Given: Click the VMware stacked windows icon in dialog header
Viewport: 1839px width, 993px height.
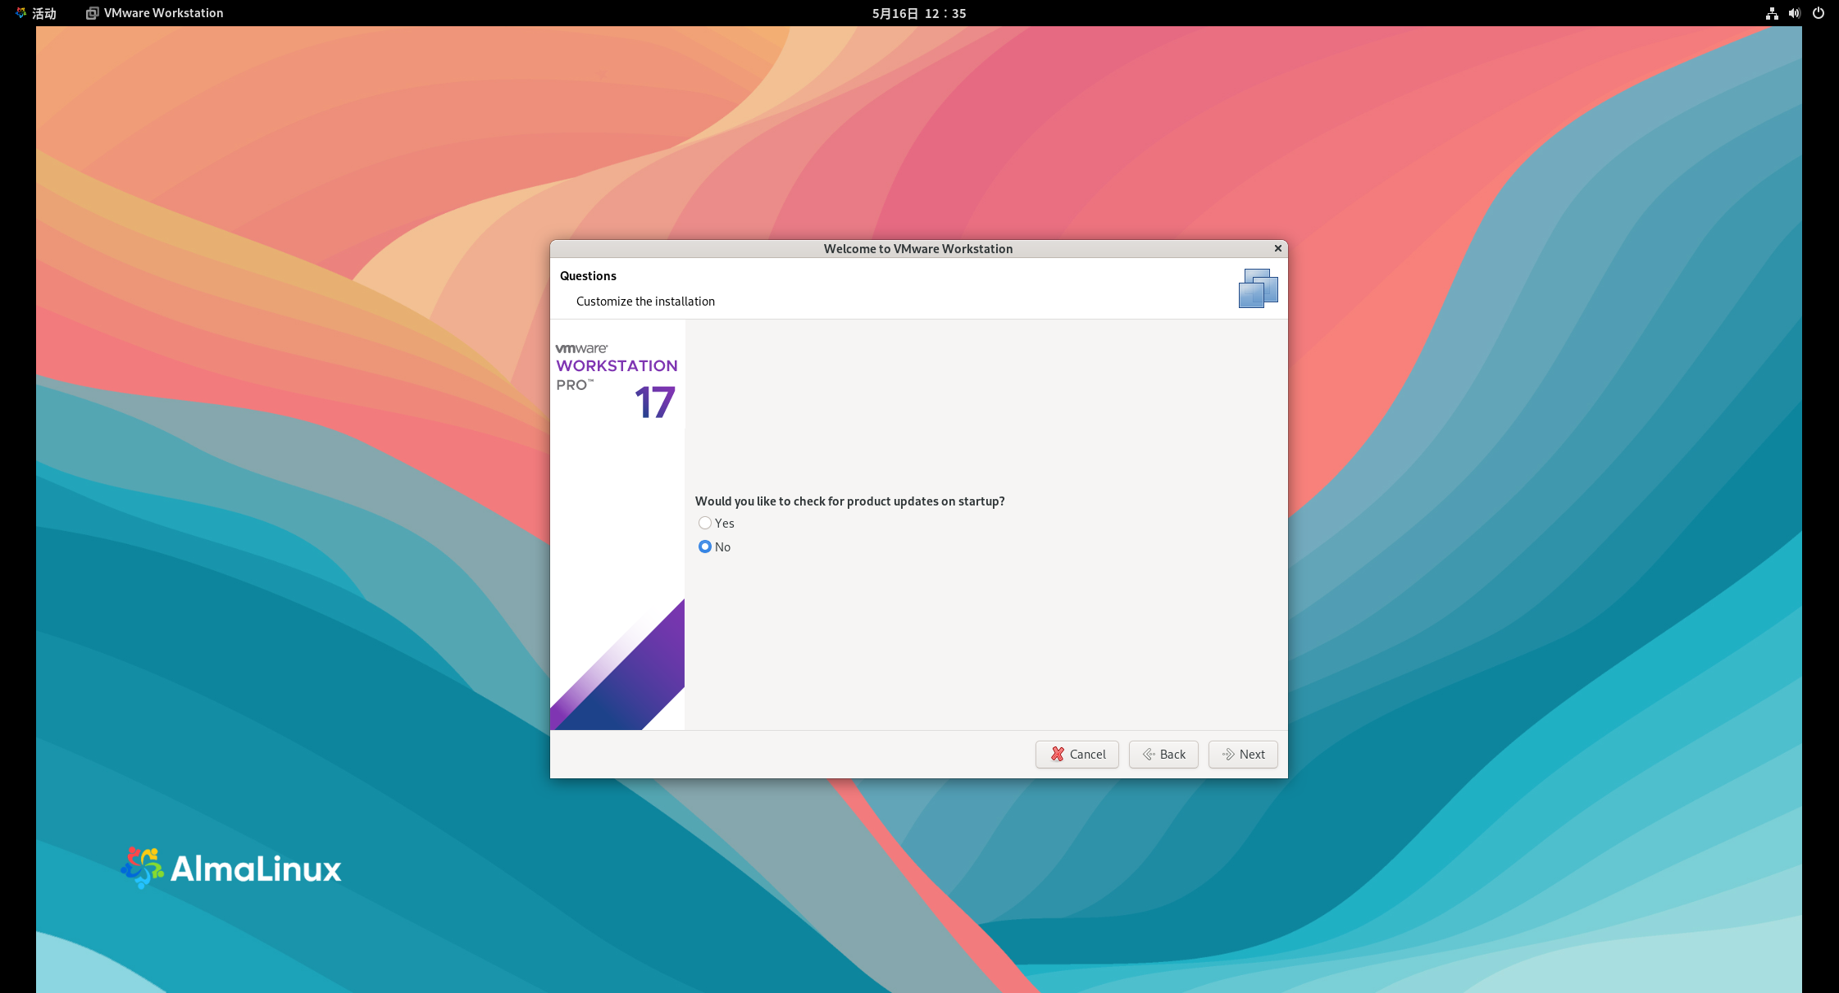Looking at the screenshot, I should [1259, 288].
